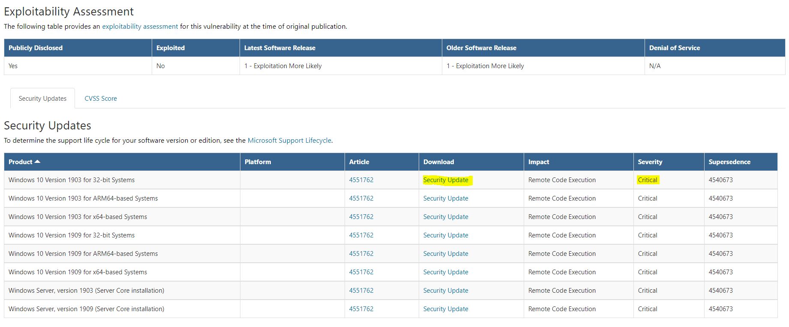Image resolution: width=789 pixels, height=327 pixels.
Task: Open article 4551762 for 1903 32-bit Systems
Action: 361,180
